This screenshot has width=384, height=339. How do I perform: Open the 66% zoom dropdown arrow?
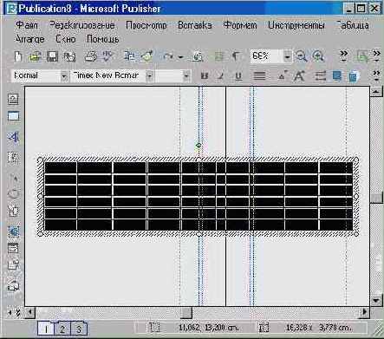pyautogui.click(x=287, y=56)
